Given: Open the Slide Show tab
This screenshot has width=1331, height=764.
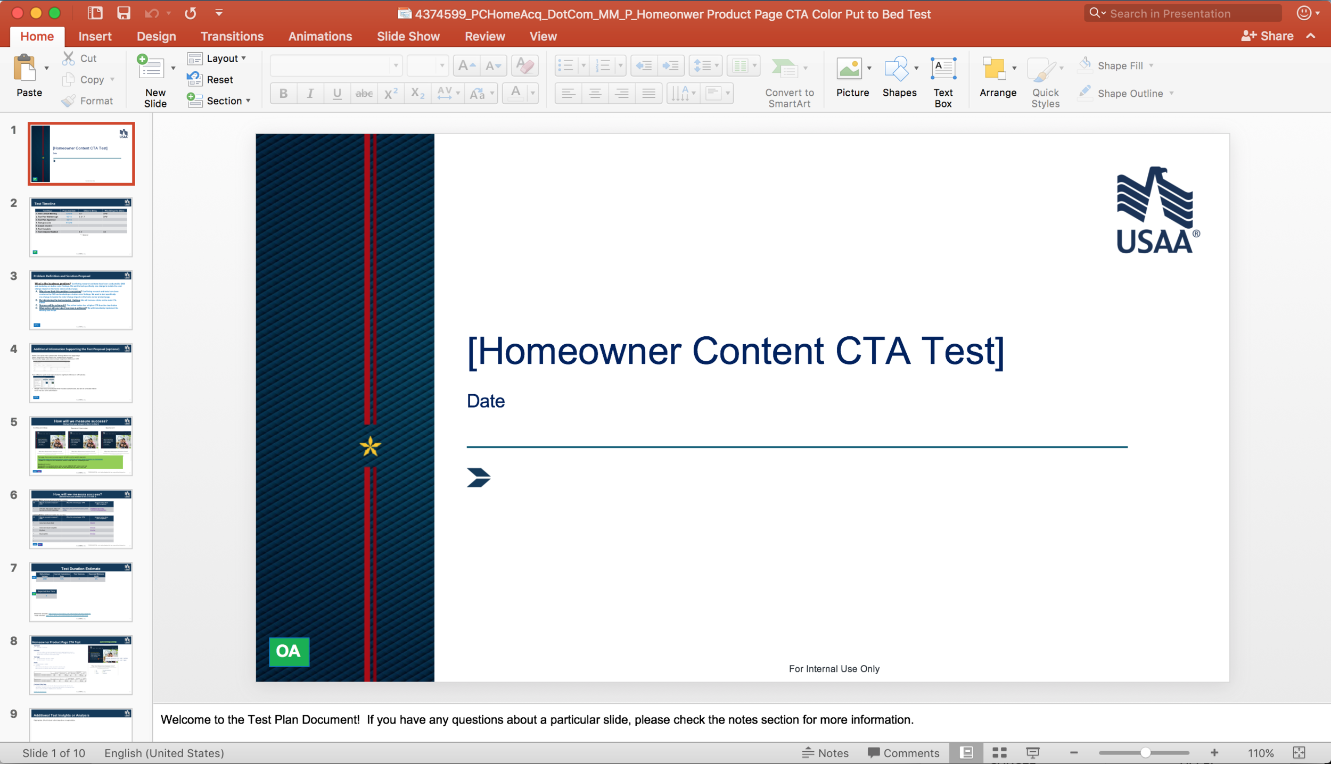Looking at the screenshot, I should pos(408,36).
